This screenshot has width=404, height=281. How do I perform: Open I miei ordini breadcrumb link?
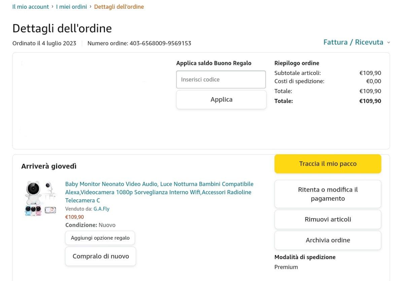click(71, 7)
